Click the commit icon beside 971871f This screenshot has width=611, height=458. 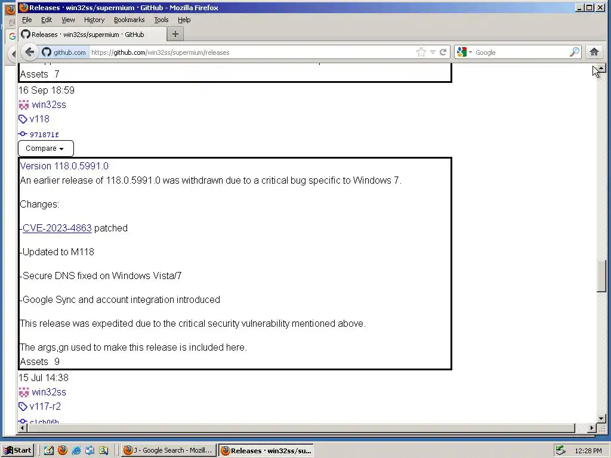point(23,134)
